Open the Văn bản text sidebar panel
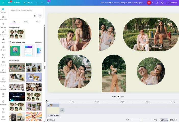This screenshot has width=179, height=122. pos(3,25)
